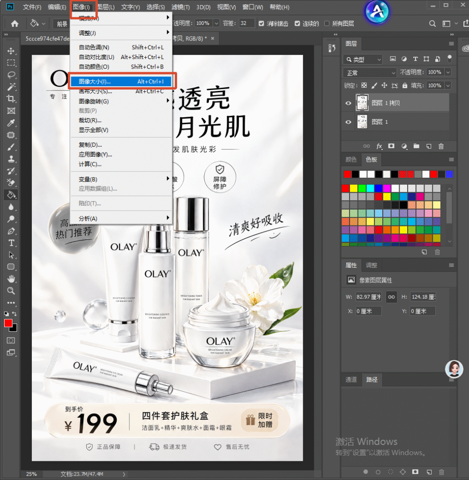This screenshot has width=469, height=480.
Task: Select the Frame tool
Action: click(11, 111)
